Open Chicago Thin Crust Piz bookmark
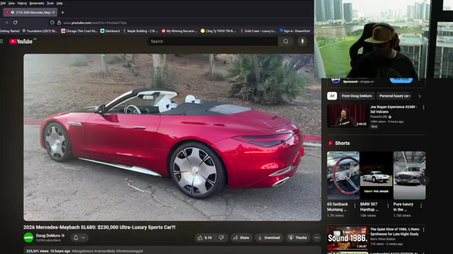This screenshot has width=453, height=254. [x=79, y=31]
